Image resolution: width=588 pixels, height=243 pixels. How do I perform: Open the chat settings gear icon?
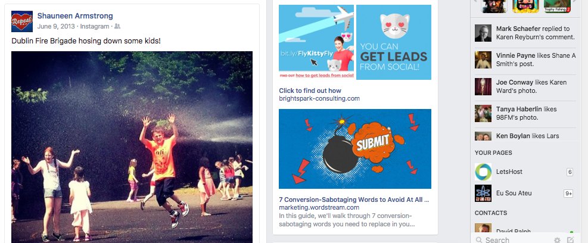pyautogui.click(x=557, y=240)
